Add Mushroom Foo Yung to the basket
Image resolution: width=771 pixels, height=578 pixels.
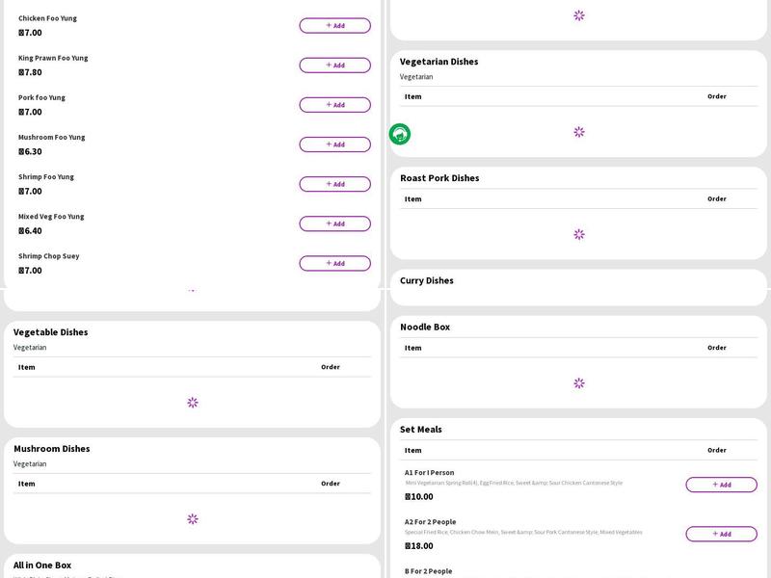(x=334, y=144)
